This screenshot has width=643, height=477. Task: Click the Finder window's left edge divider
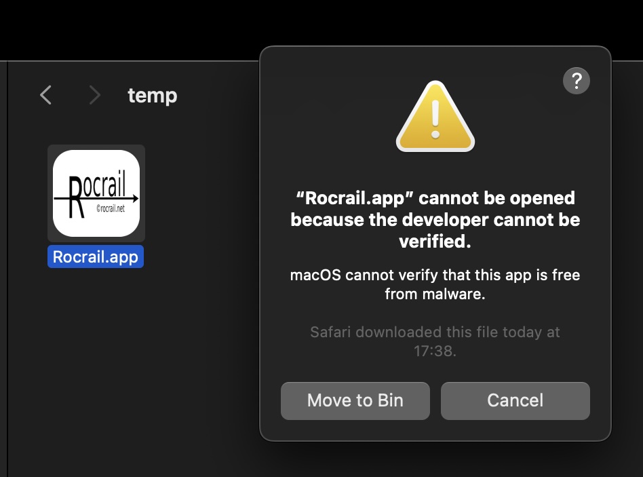pyautogui.click(x=7, y=271)
